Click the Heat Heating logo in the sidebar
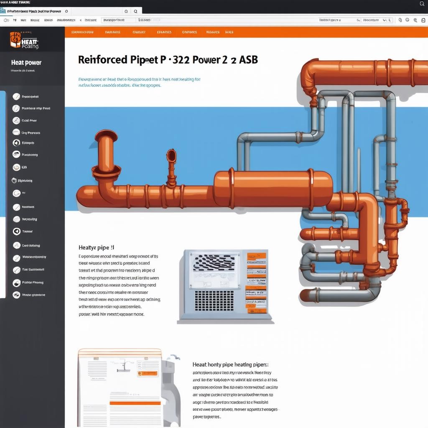 click(x=24, y=40)
